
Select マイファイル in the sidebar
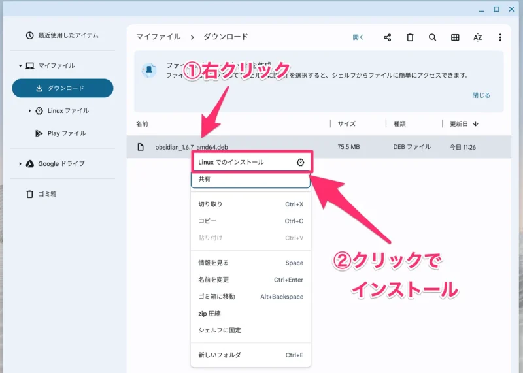(56, 66)
